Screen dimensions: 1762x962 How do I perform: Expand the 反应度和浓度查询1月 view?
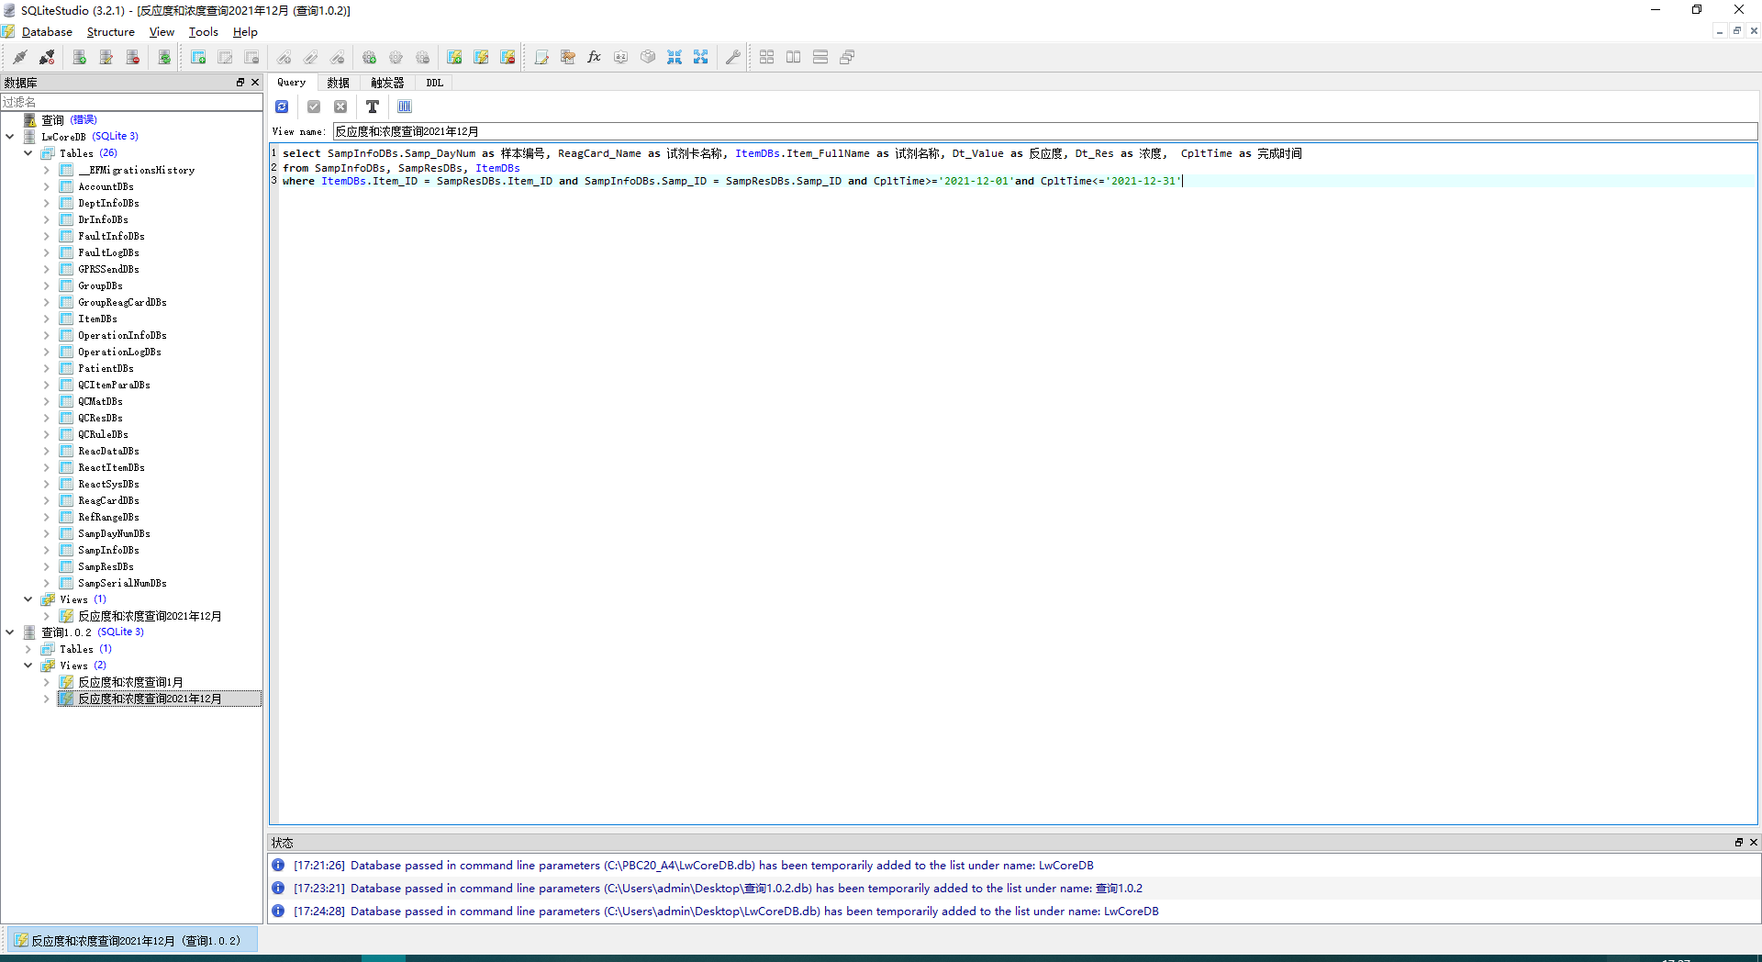click(x=47, y=682)
